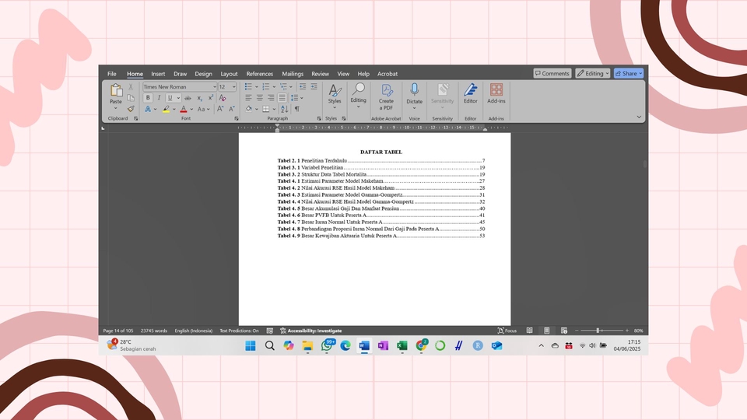Click the red font color button

(184, 109)
